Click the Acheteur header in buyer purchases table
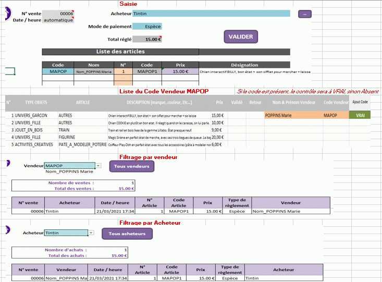This screenshot has width=382, height=282. pyautogui.click(x=284, y=269)
